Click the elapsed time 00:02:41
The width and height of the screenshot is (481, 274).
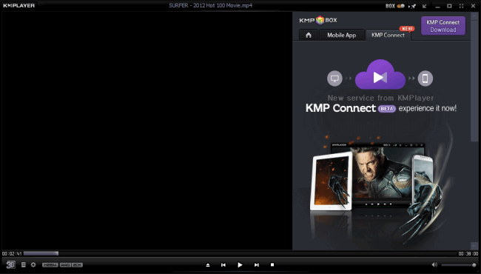point(12,254)
